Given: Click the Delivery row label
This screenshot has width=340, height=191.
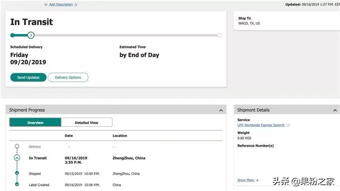Looking at the screenshot, I should pos(35,147).
